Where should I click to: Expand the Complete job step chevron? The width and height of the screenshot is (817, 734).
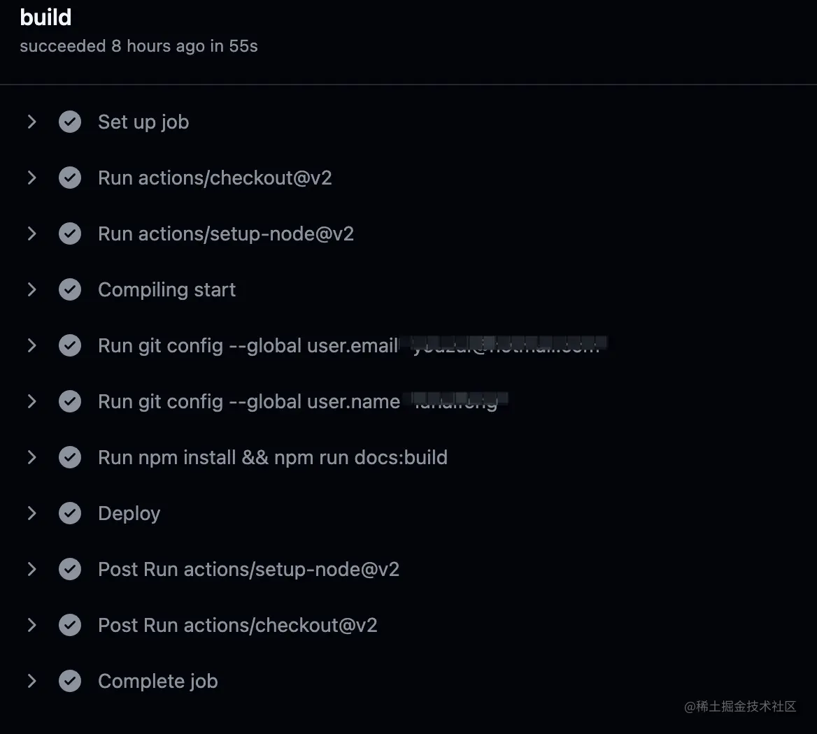31,681
